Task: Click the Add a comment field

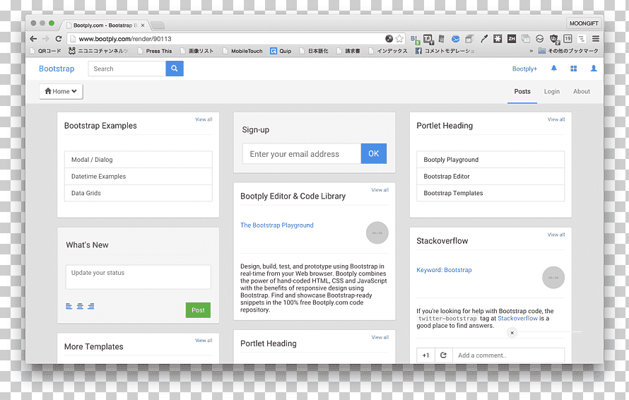Action: click(509, 355)
